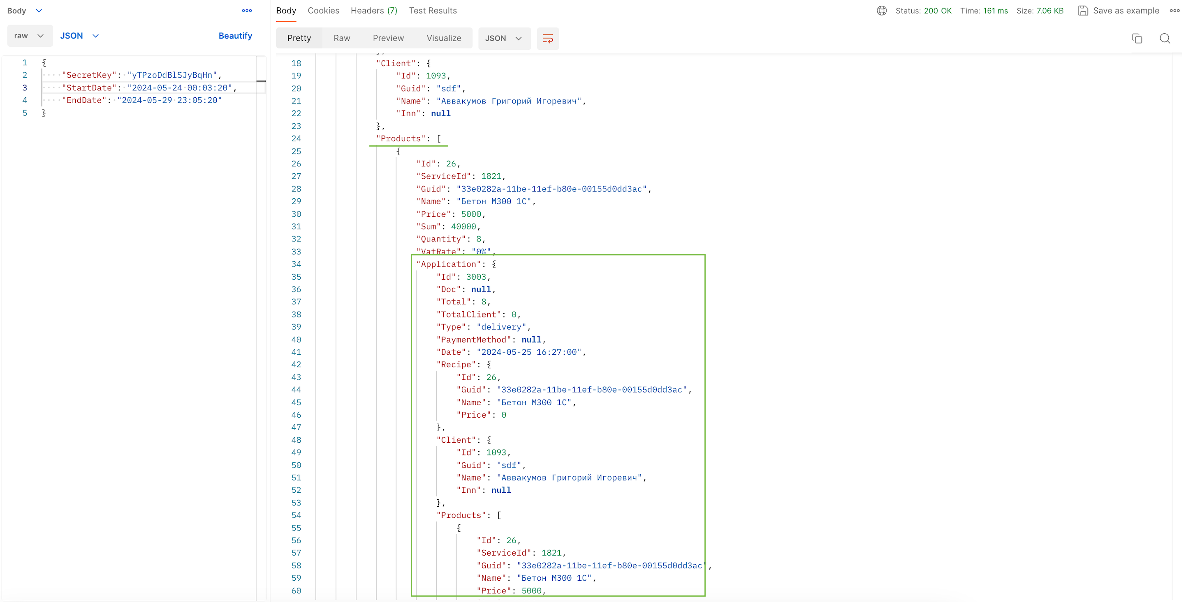Click the word wrap icon in the response toolbar
This screenshot has height=602, width=1186.
pyautogui.click(x=547, y=39)
